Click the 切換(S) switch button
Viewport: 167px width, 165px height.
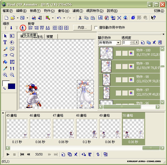click(x=159, y=11)
